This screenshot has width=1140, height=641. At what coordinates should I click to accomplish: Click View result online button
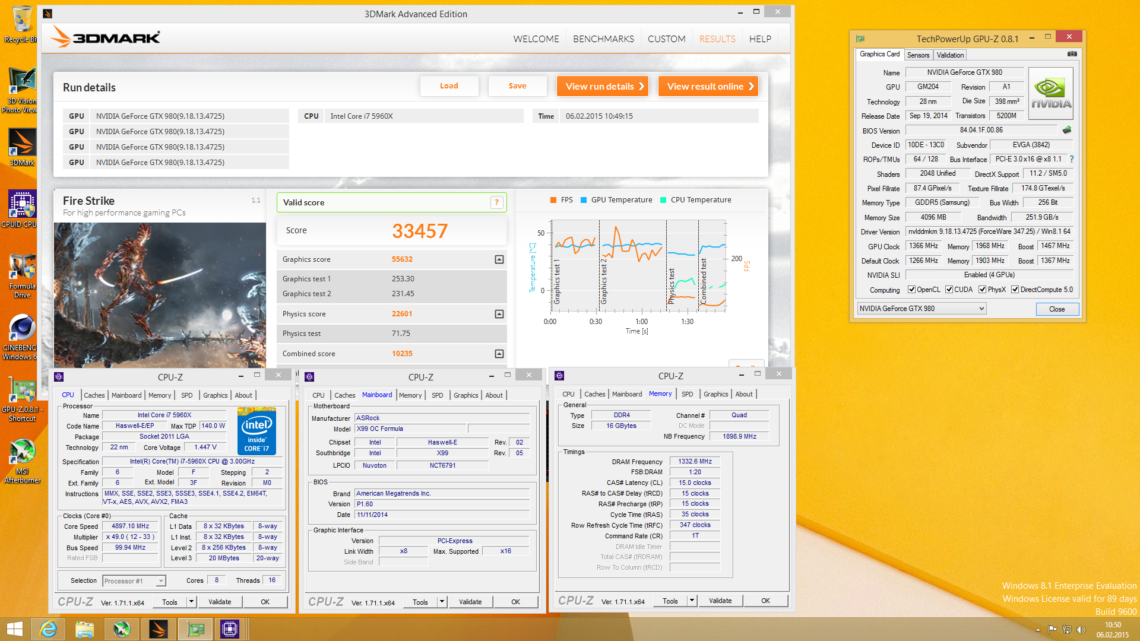coord(708,86)
